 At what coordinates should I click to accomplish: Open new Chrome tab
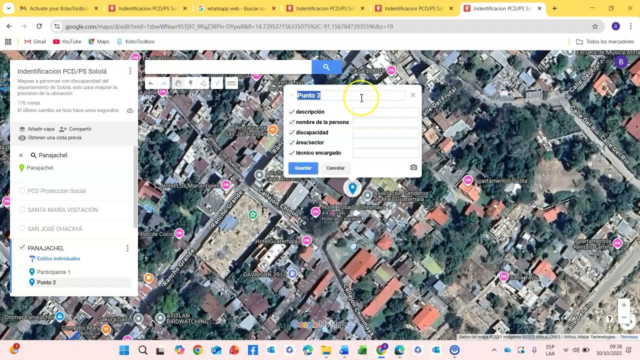click(x=554, y=8)
